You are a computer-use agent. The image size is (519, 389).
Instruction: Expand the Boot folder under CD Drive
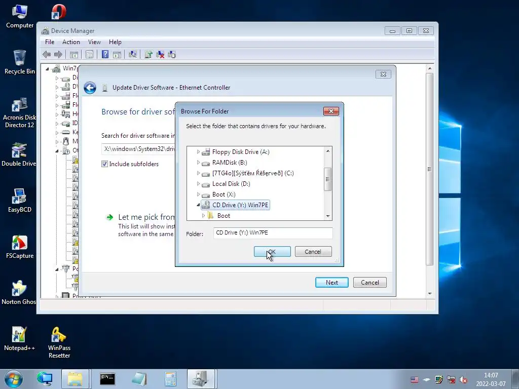(204, 216)
